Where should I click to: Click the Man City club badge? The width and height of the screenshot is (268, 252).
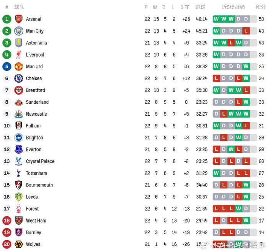[18, 31]
